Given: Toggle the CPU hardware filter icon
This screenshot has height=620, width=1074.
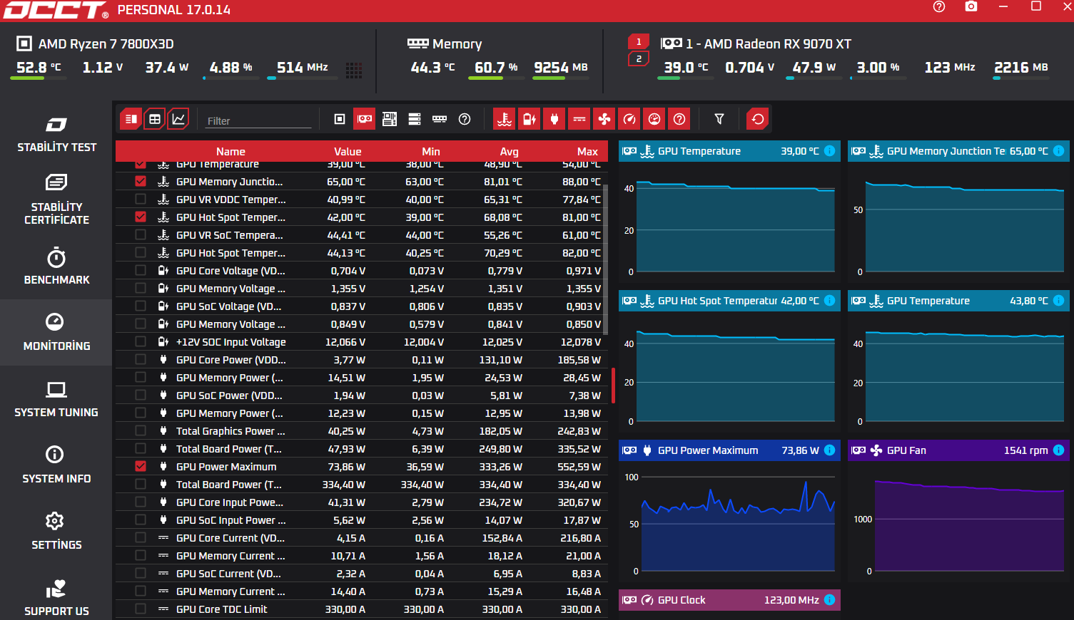Looking at the screenshot, I should pos(340,119).
